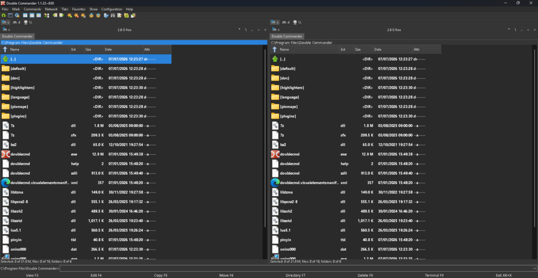Open the Network menu
This screenshot has height=278, width=538.
pyautogui.click(x=51, y=9)
